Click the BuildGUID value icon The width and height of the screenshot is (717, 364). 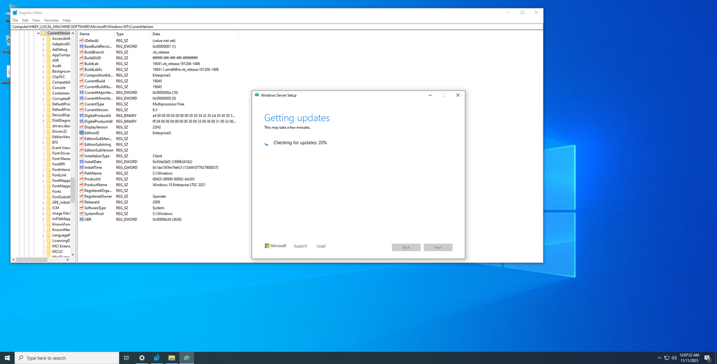pos(81,58)
